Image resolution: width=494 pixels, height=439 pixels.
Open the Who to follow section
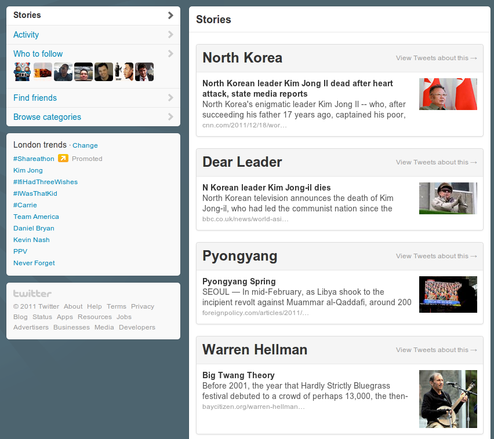(x=38, y=54)
